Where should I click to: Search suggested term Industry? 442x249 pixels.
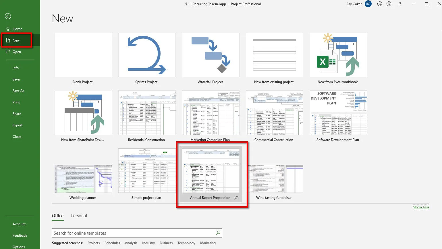click(x=148, y=243)
